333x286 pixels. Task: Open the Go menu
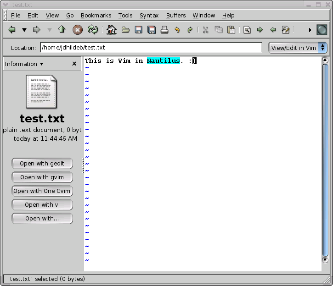point(70,16)
